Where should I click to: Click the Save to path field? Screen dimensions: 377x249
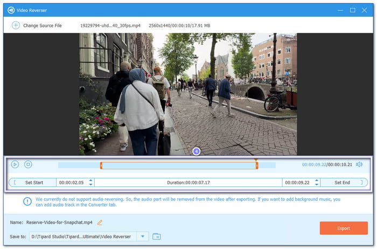pyautogui.click(x=83, y=237)
